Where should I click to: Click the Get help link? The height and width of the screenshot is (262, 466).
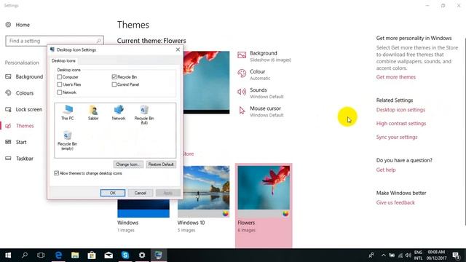point(386,170)
